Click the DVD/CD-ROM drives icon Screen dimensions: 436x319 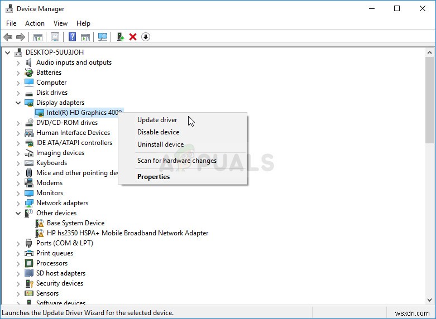click(29, 123)
